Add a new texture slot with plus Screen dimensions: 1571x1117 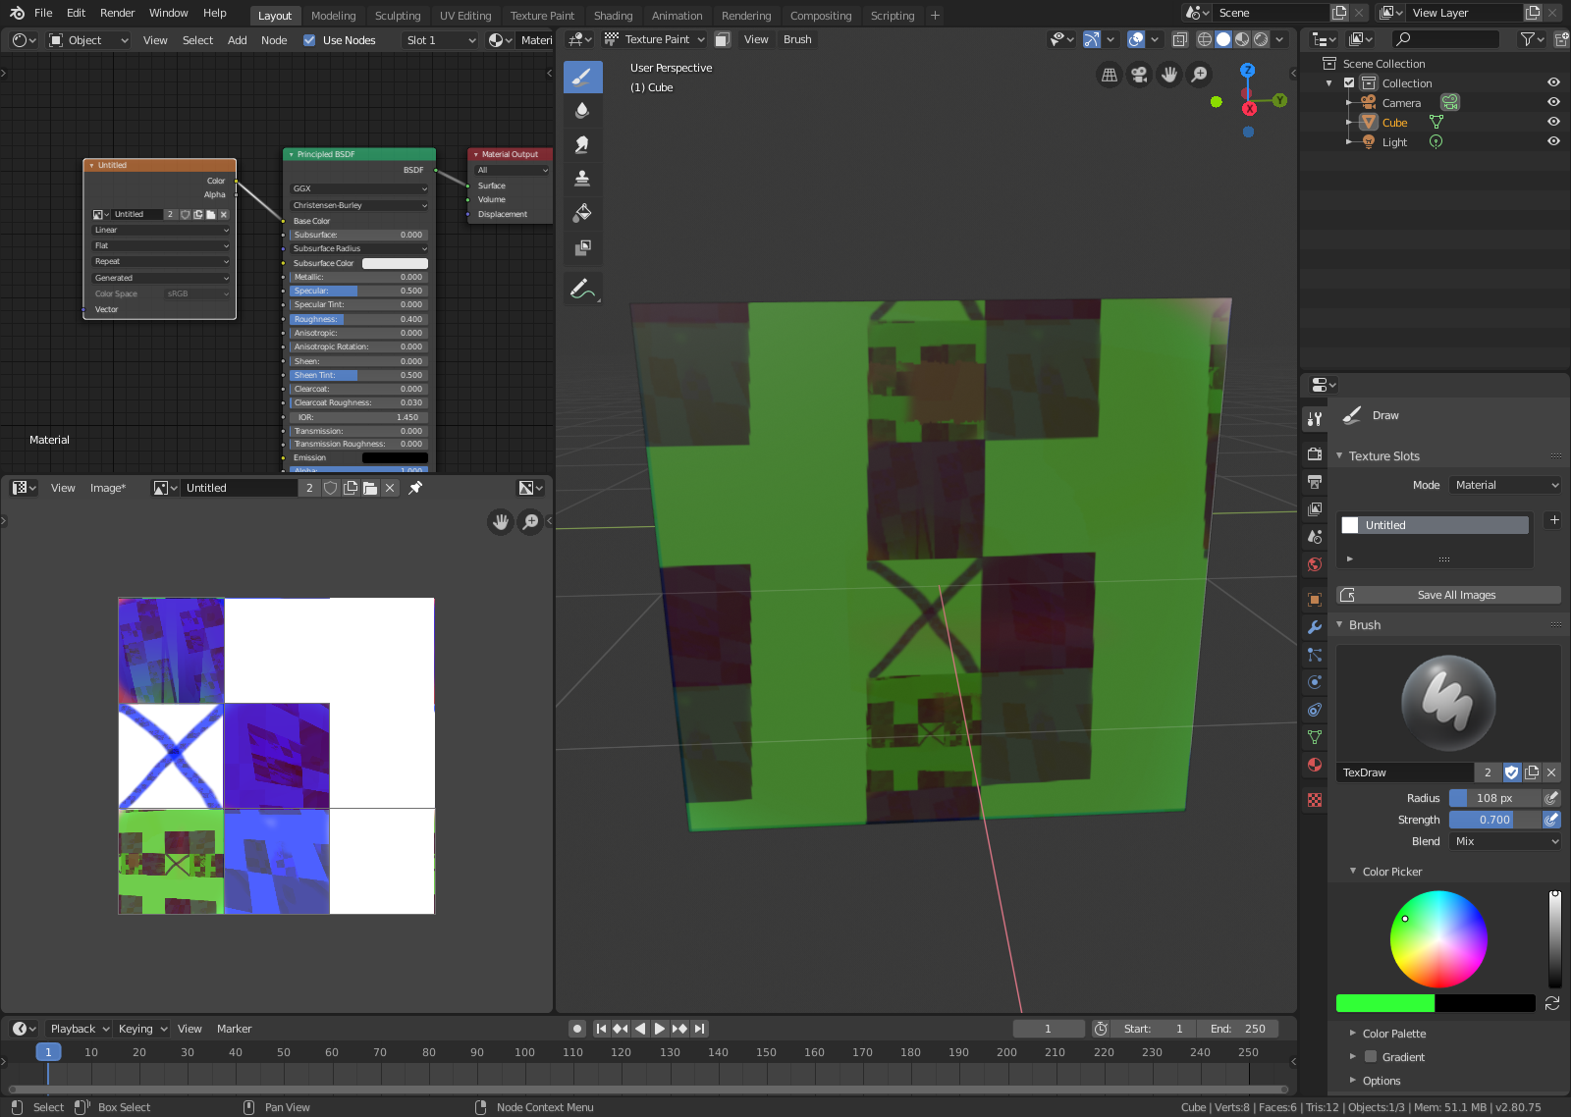click(1554, 520)
